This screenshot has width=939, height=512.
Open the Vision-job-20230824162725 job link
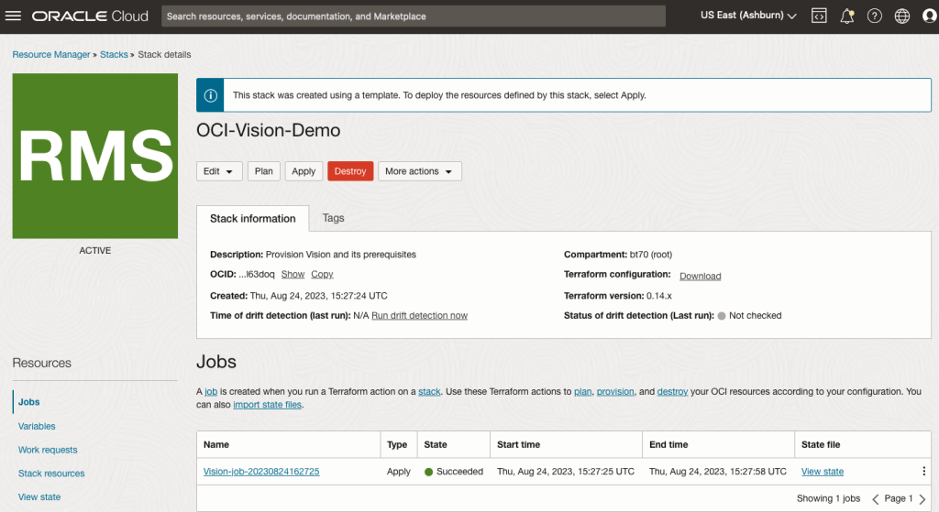tap(261, 472)
